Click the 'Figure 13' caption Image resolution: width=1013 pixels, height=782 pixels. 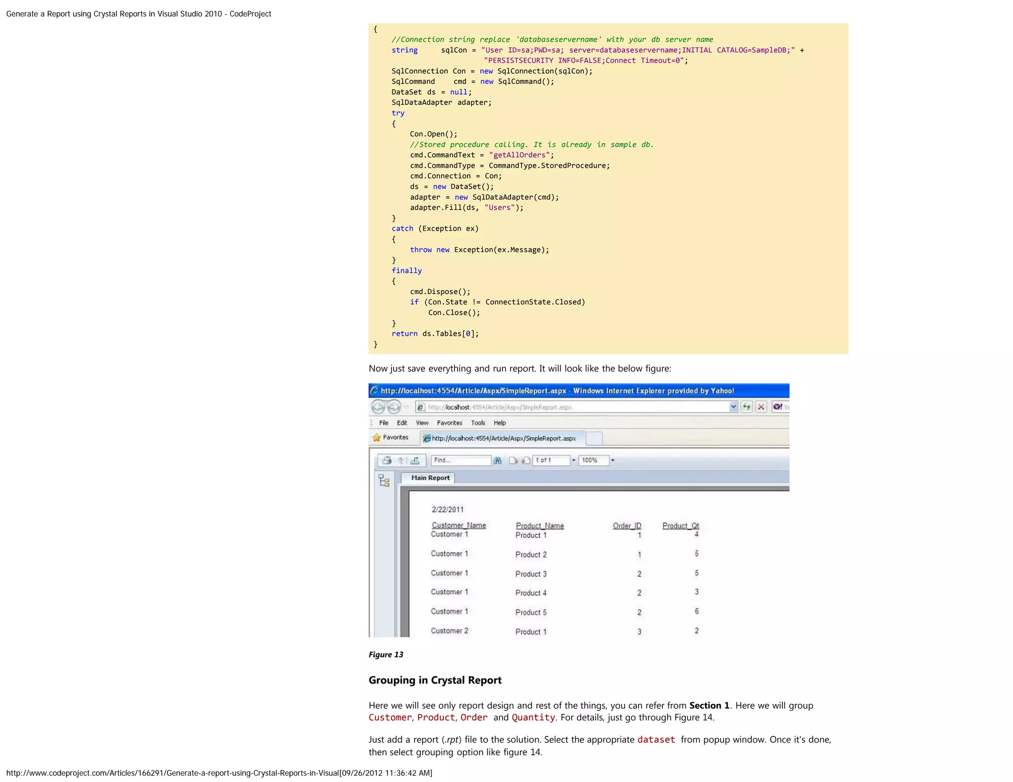coord(386,654)
